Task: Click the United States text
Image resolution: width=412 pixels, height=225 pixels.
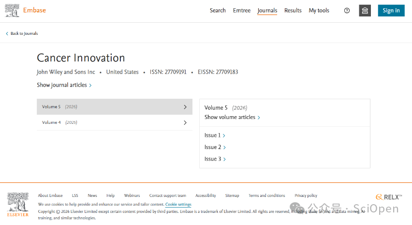Action: tap(122, 72)
